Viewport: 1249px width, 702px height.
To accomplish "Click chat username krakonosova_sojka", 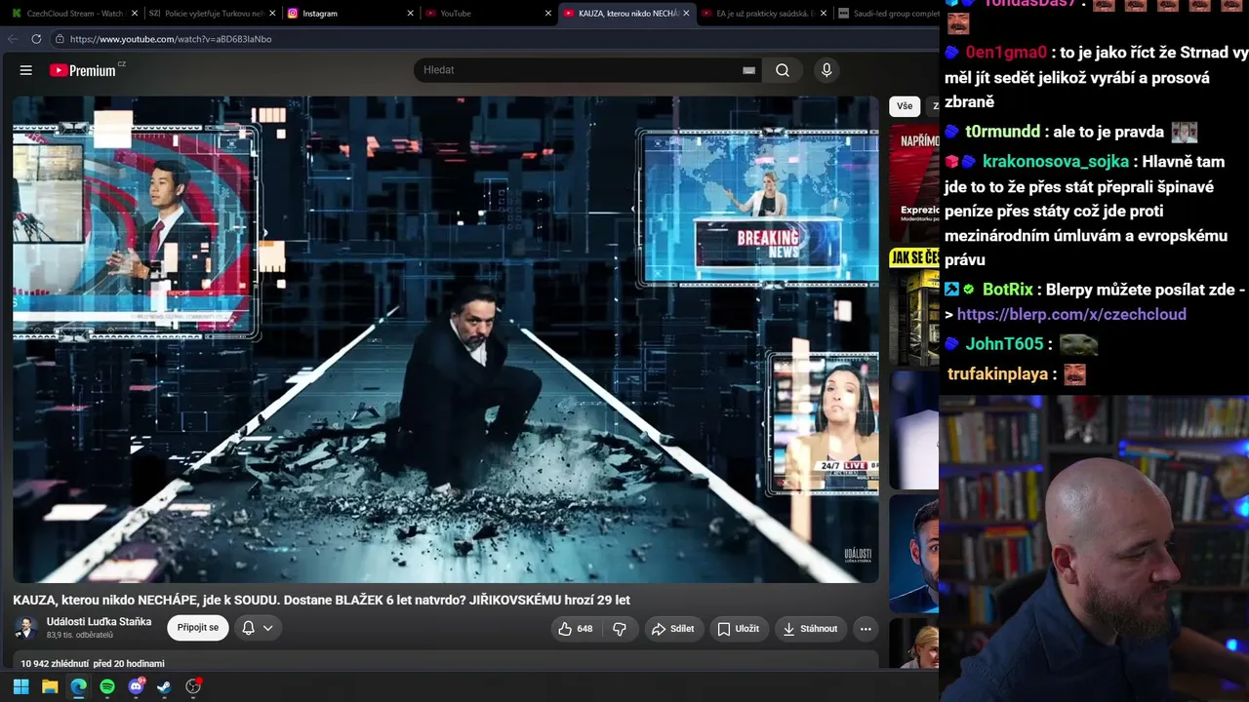I will (1056, 162).
